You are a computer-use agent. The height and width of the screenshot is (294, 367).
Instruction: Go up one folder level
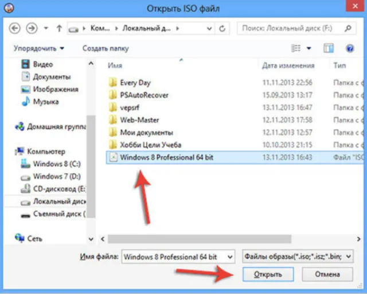(x=59, y=28)
